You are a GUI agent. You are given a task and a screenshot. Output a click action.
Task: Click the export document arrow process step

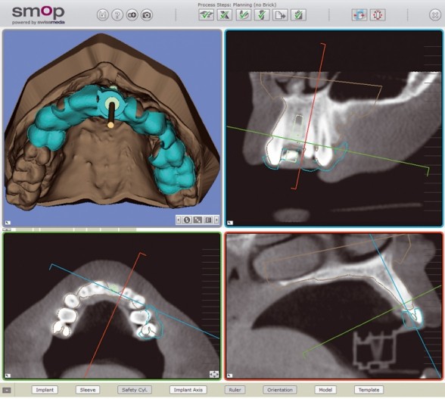coord(280,15)
